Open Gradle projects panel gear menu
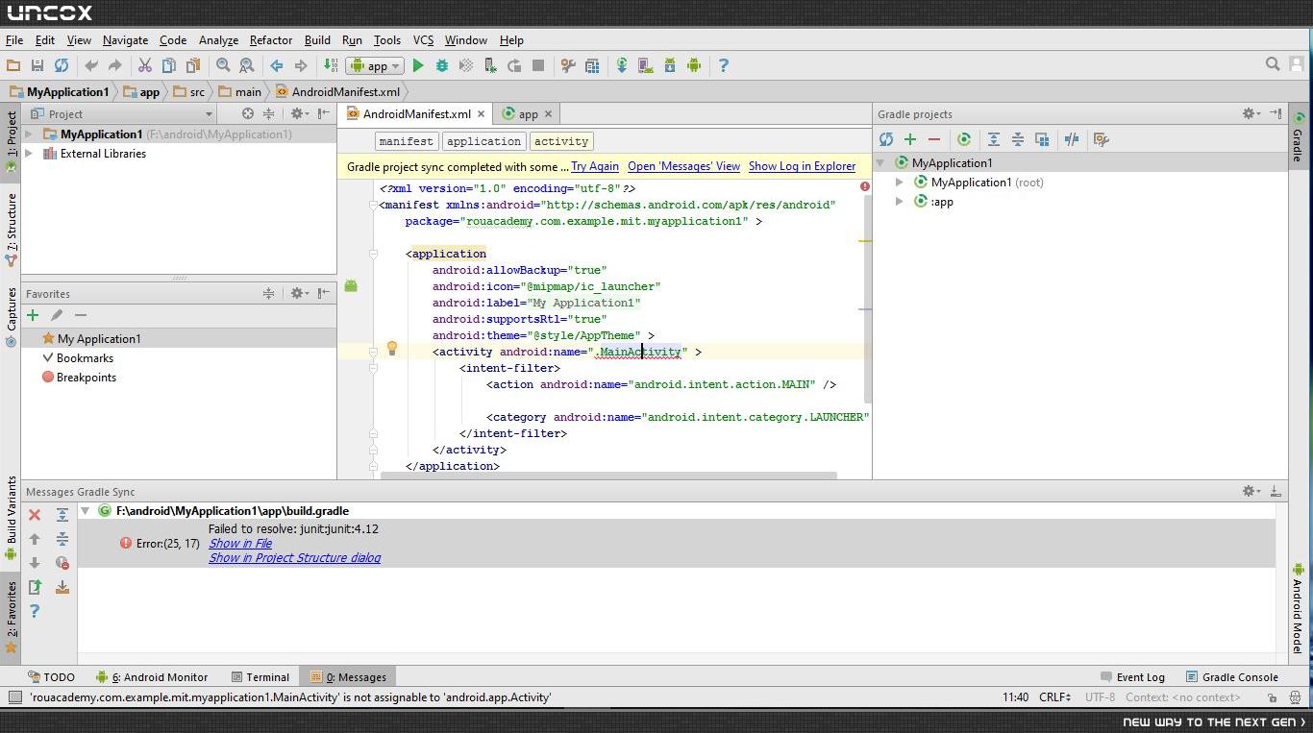Image resolution: width=1313 pixels, height=733 pixels. coord(1250,113)
